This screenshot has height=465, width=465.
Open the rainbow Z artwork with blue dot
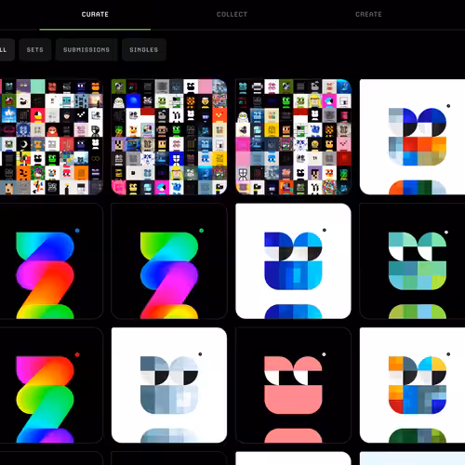tap(51, 261)
